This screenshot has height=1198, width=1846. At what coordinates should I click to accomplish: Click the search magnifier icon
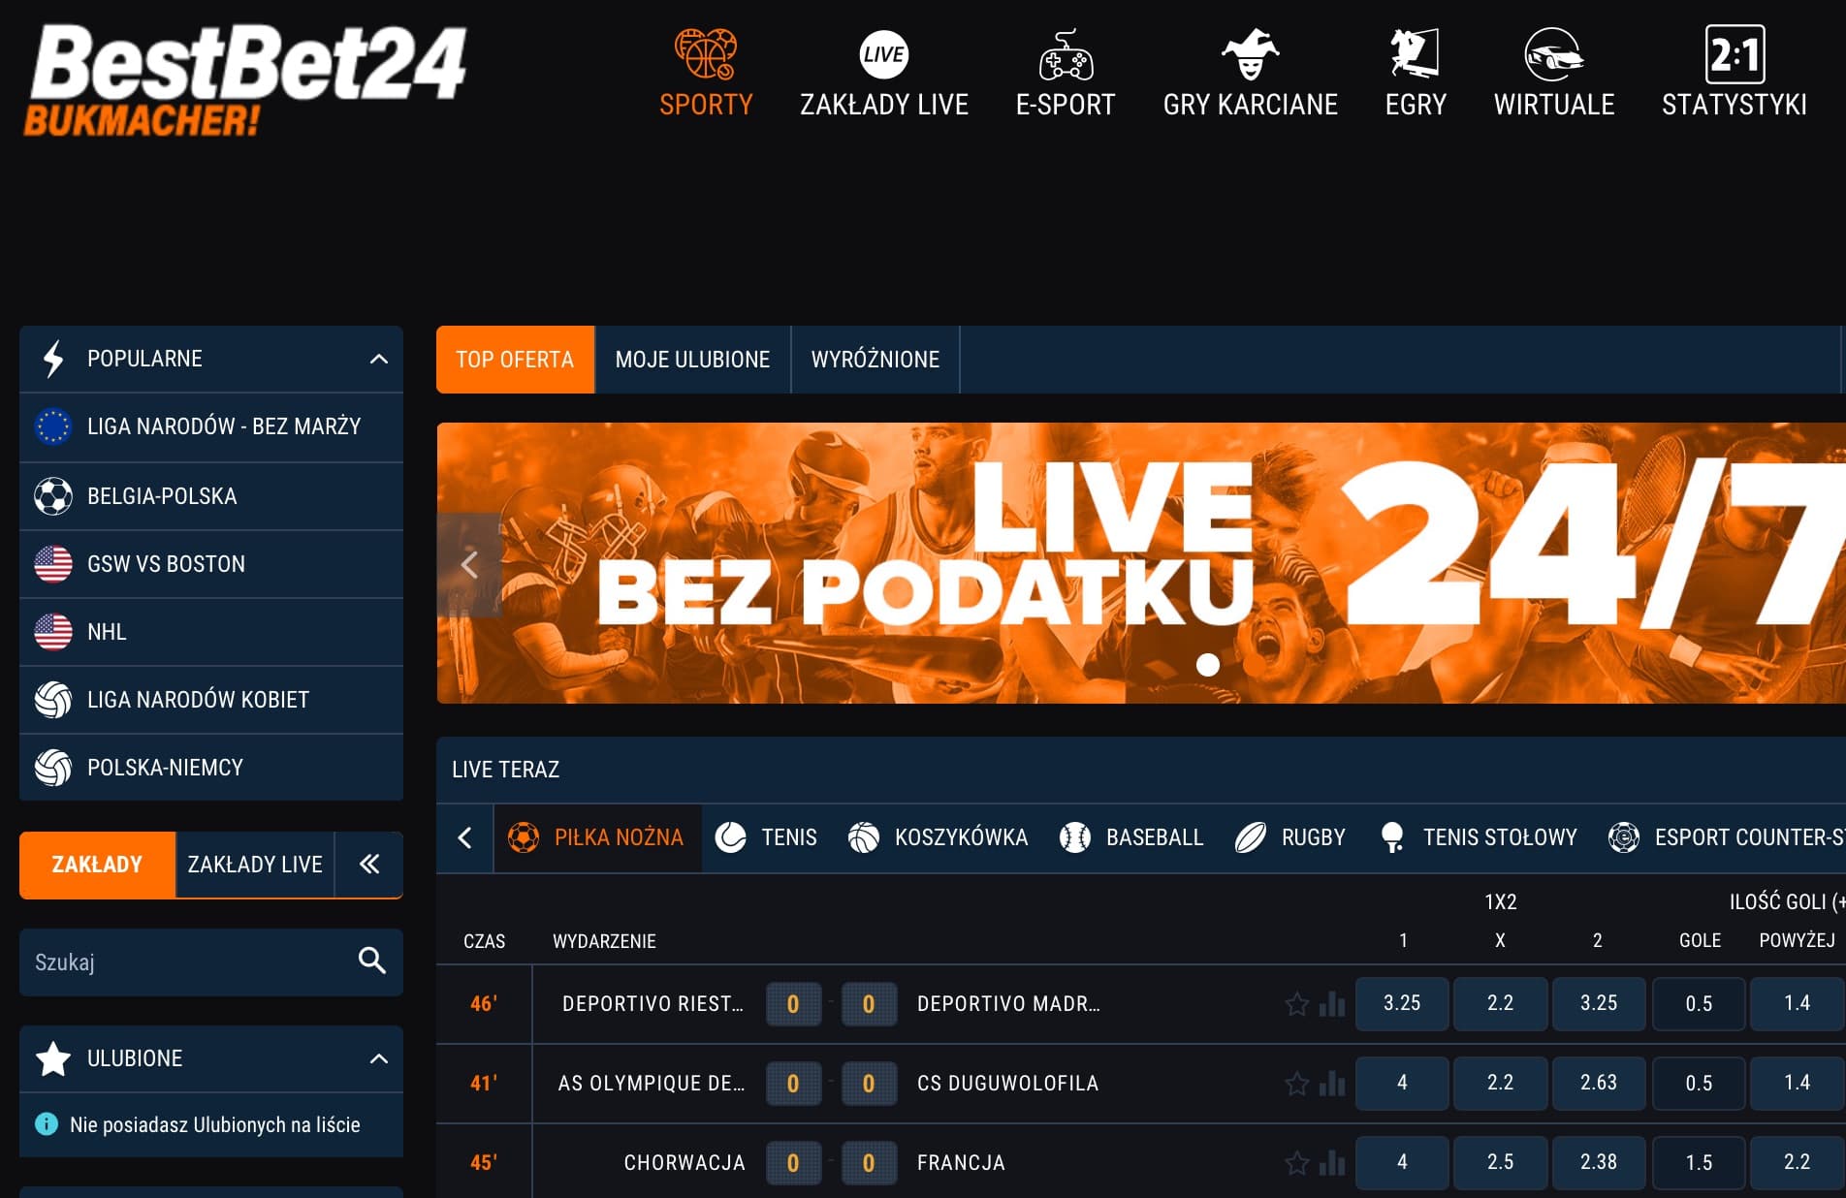click(x=372, y=961)
